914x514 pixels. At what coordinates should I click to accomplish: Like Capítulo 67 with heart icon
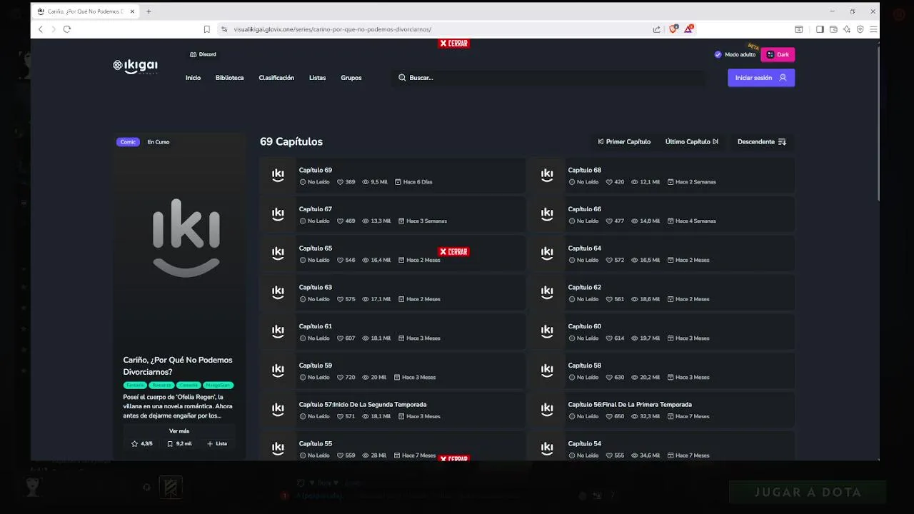click(340, 221)
